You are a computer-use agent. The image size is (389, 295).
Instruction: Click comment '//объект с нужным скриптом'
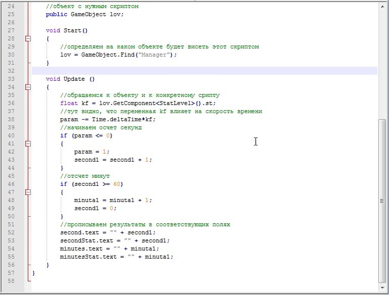pos(92,7)
